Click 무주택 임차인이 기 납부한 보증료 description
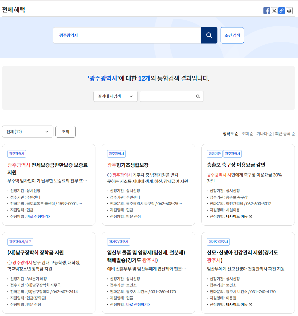 47,181
